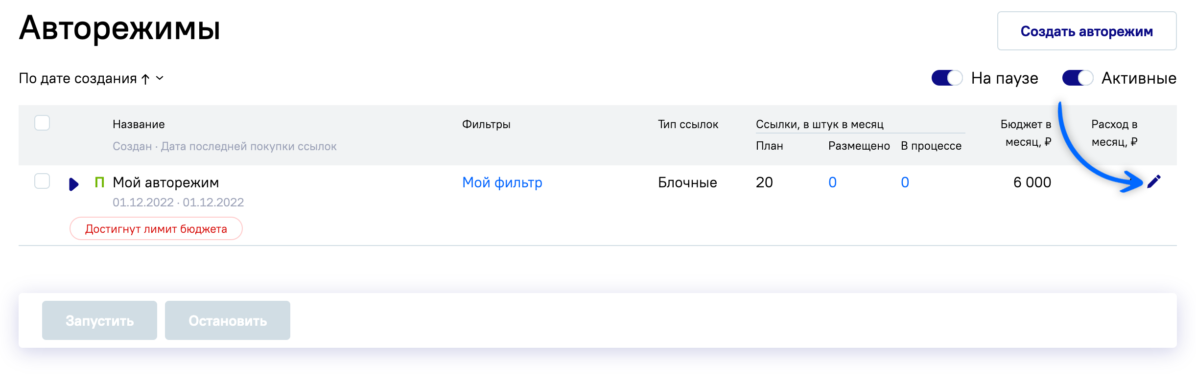Click the Размещено sub-header
Screen dimensions: 1196x382
coord(859,146)
